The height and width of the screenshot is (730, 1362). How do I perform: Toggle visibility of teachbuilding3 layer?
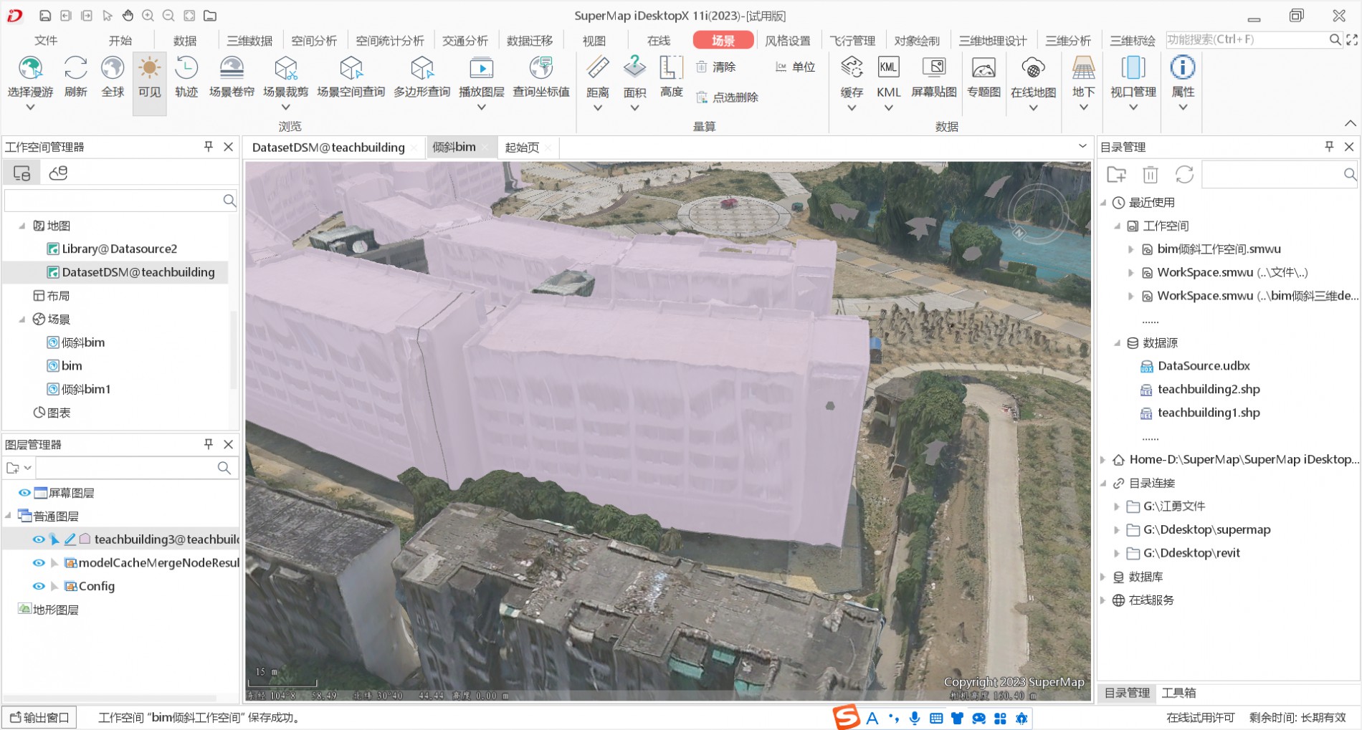[x=39, y=539]
